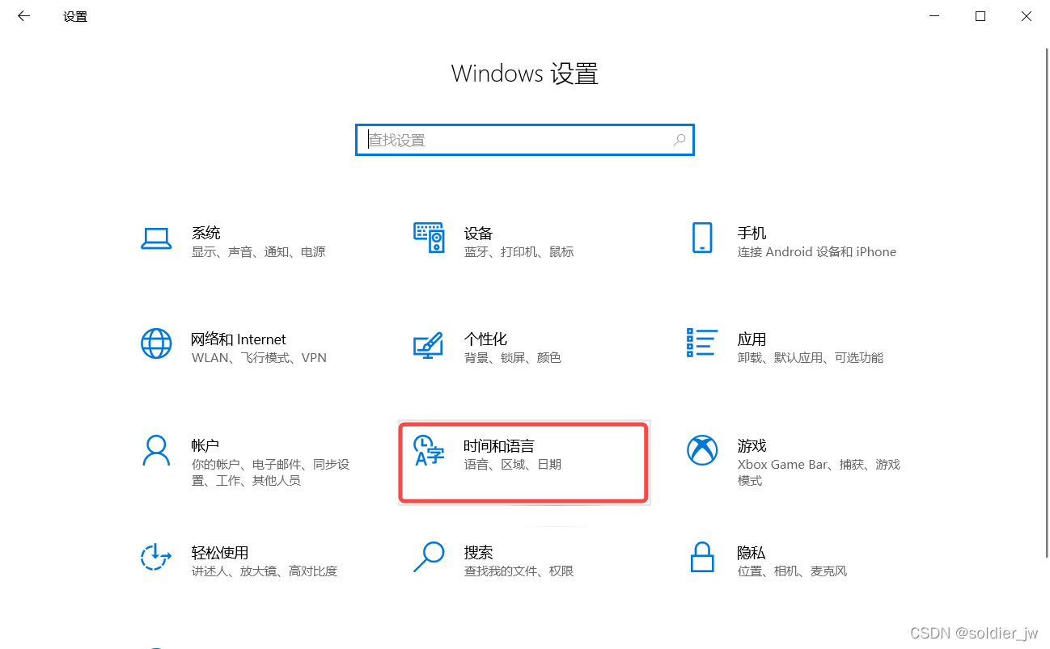
Task: Click the System laptop icon
Action: (x=156, y=238)
